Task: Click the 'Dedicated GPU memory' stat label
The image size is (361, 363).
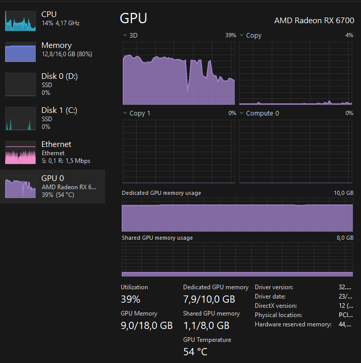Action: 216,287
